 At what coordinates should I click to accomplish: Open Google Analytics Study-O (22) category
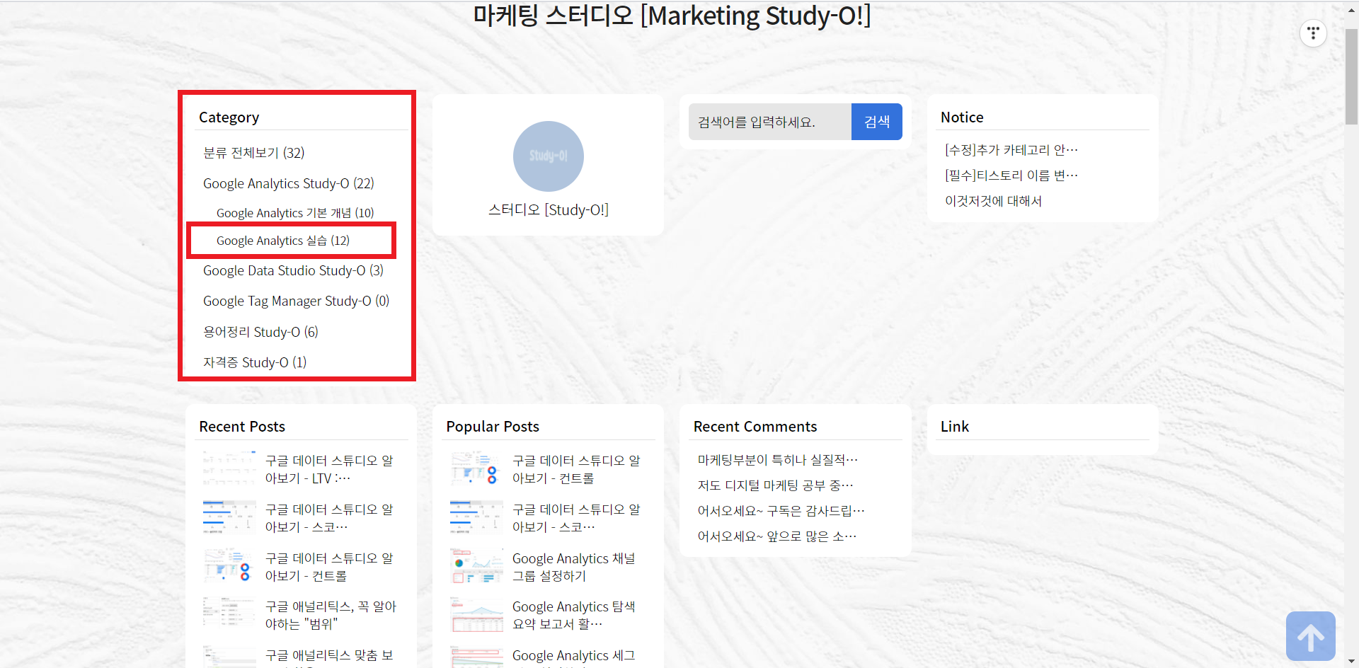[288, 183]
